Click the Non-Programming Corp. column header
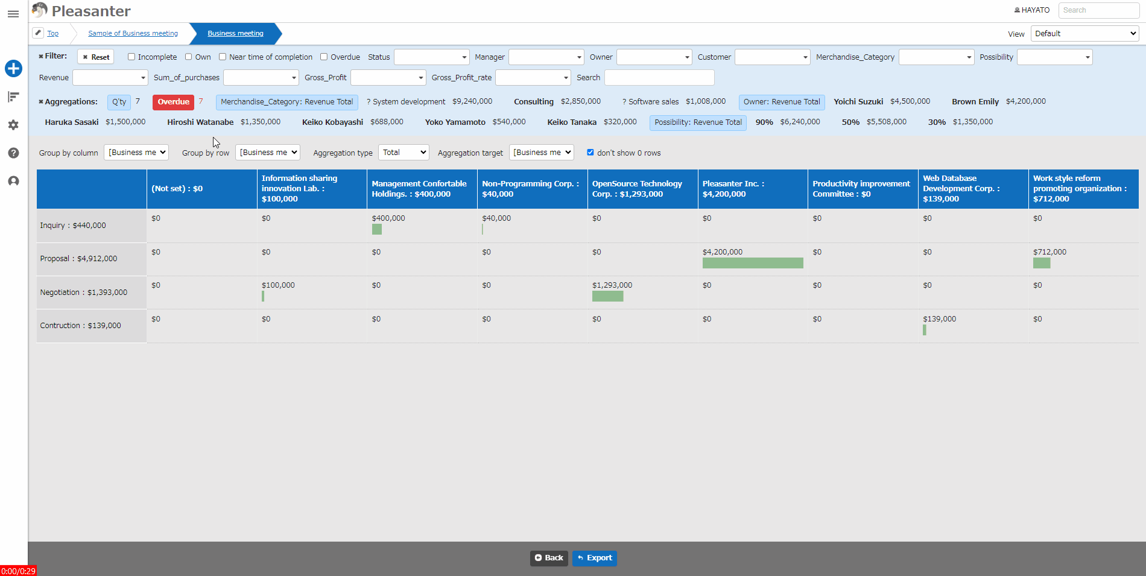The height and width of the screenshot is (576, 1146). (533, 189)
